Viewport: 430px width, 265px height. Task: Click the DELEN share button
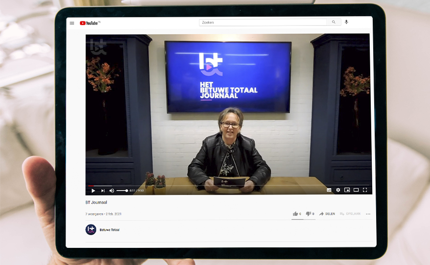327,214
